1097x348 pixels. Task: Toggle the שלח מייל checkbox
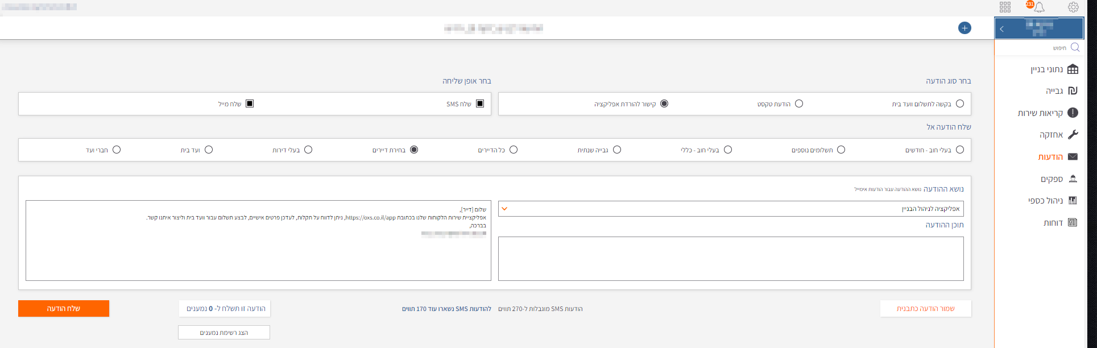click(x=250, y=103)
